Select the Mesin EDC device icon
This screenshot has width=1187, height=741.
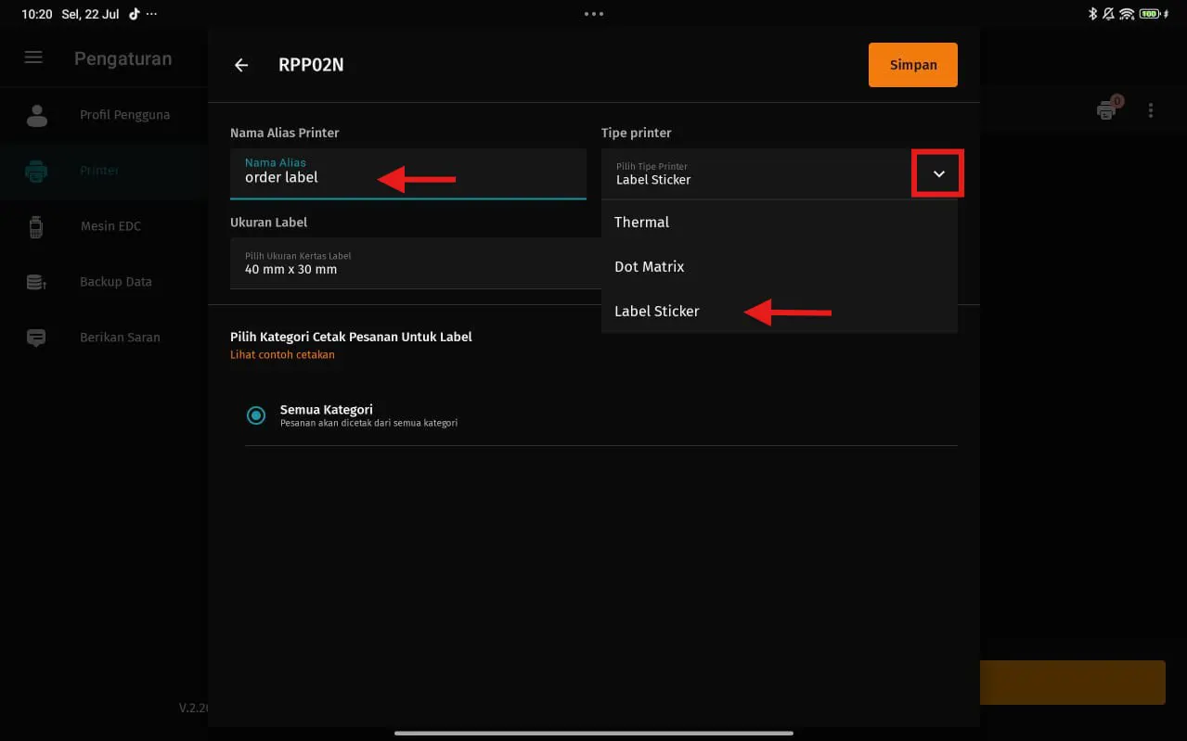coord(37,226)
